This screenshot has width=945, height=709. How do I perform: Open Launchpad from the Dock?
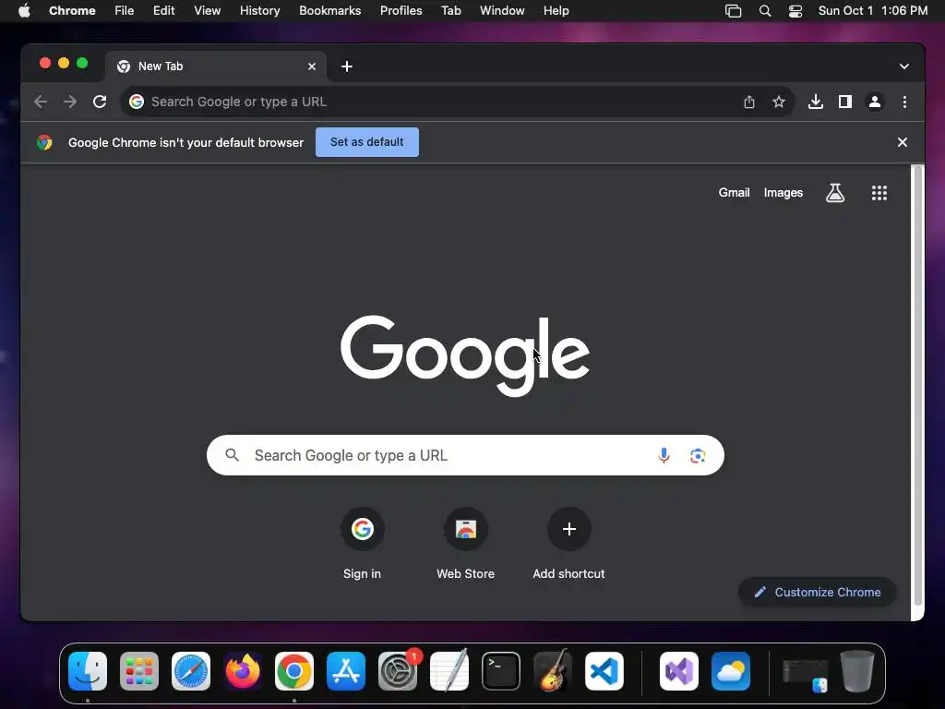point(139,671)
